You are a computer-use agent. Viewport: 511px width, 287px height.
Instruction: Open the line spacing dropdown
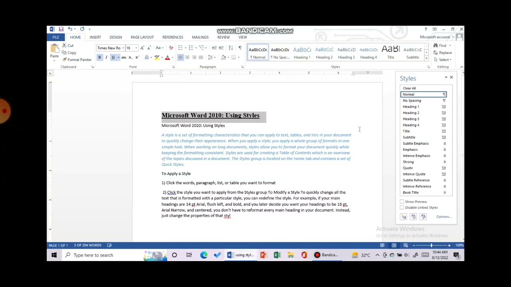pyautogui.click(x=212, y=57)
